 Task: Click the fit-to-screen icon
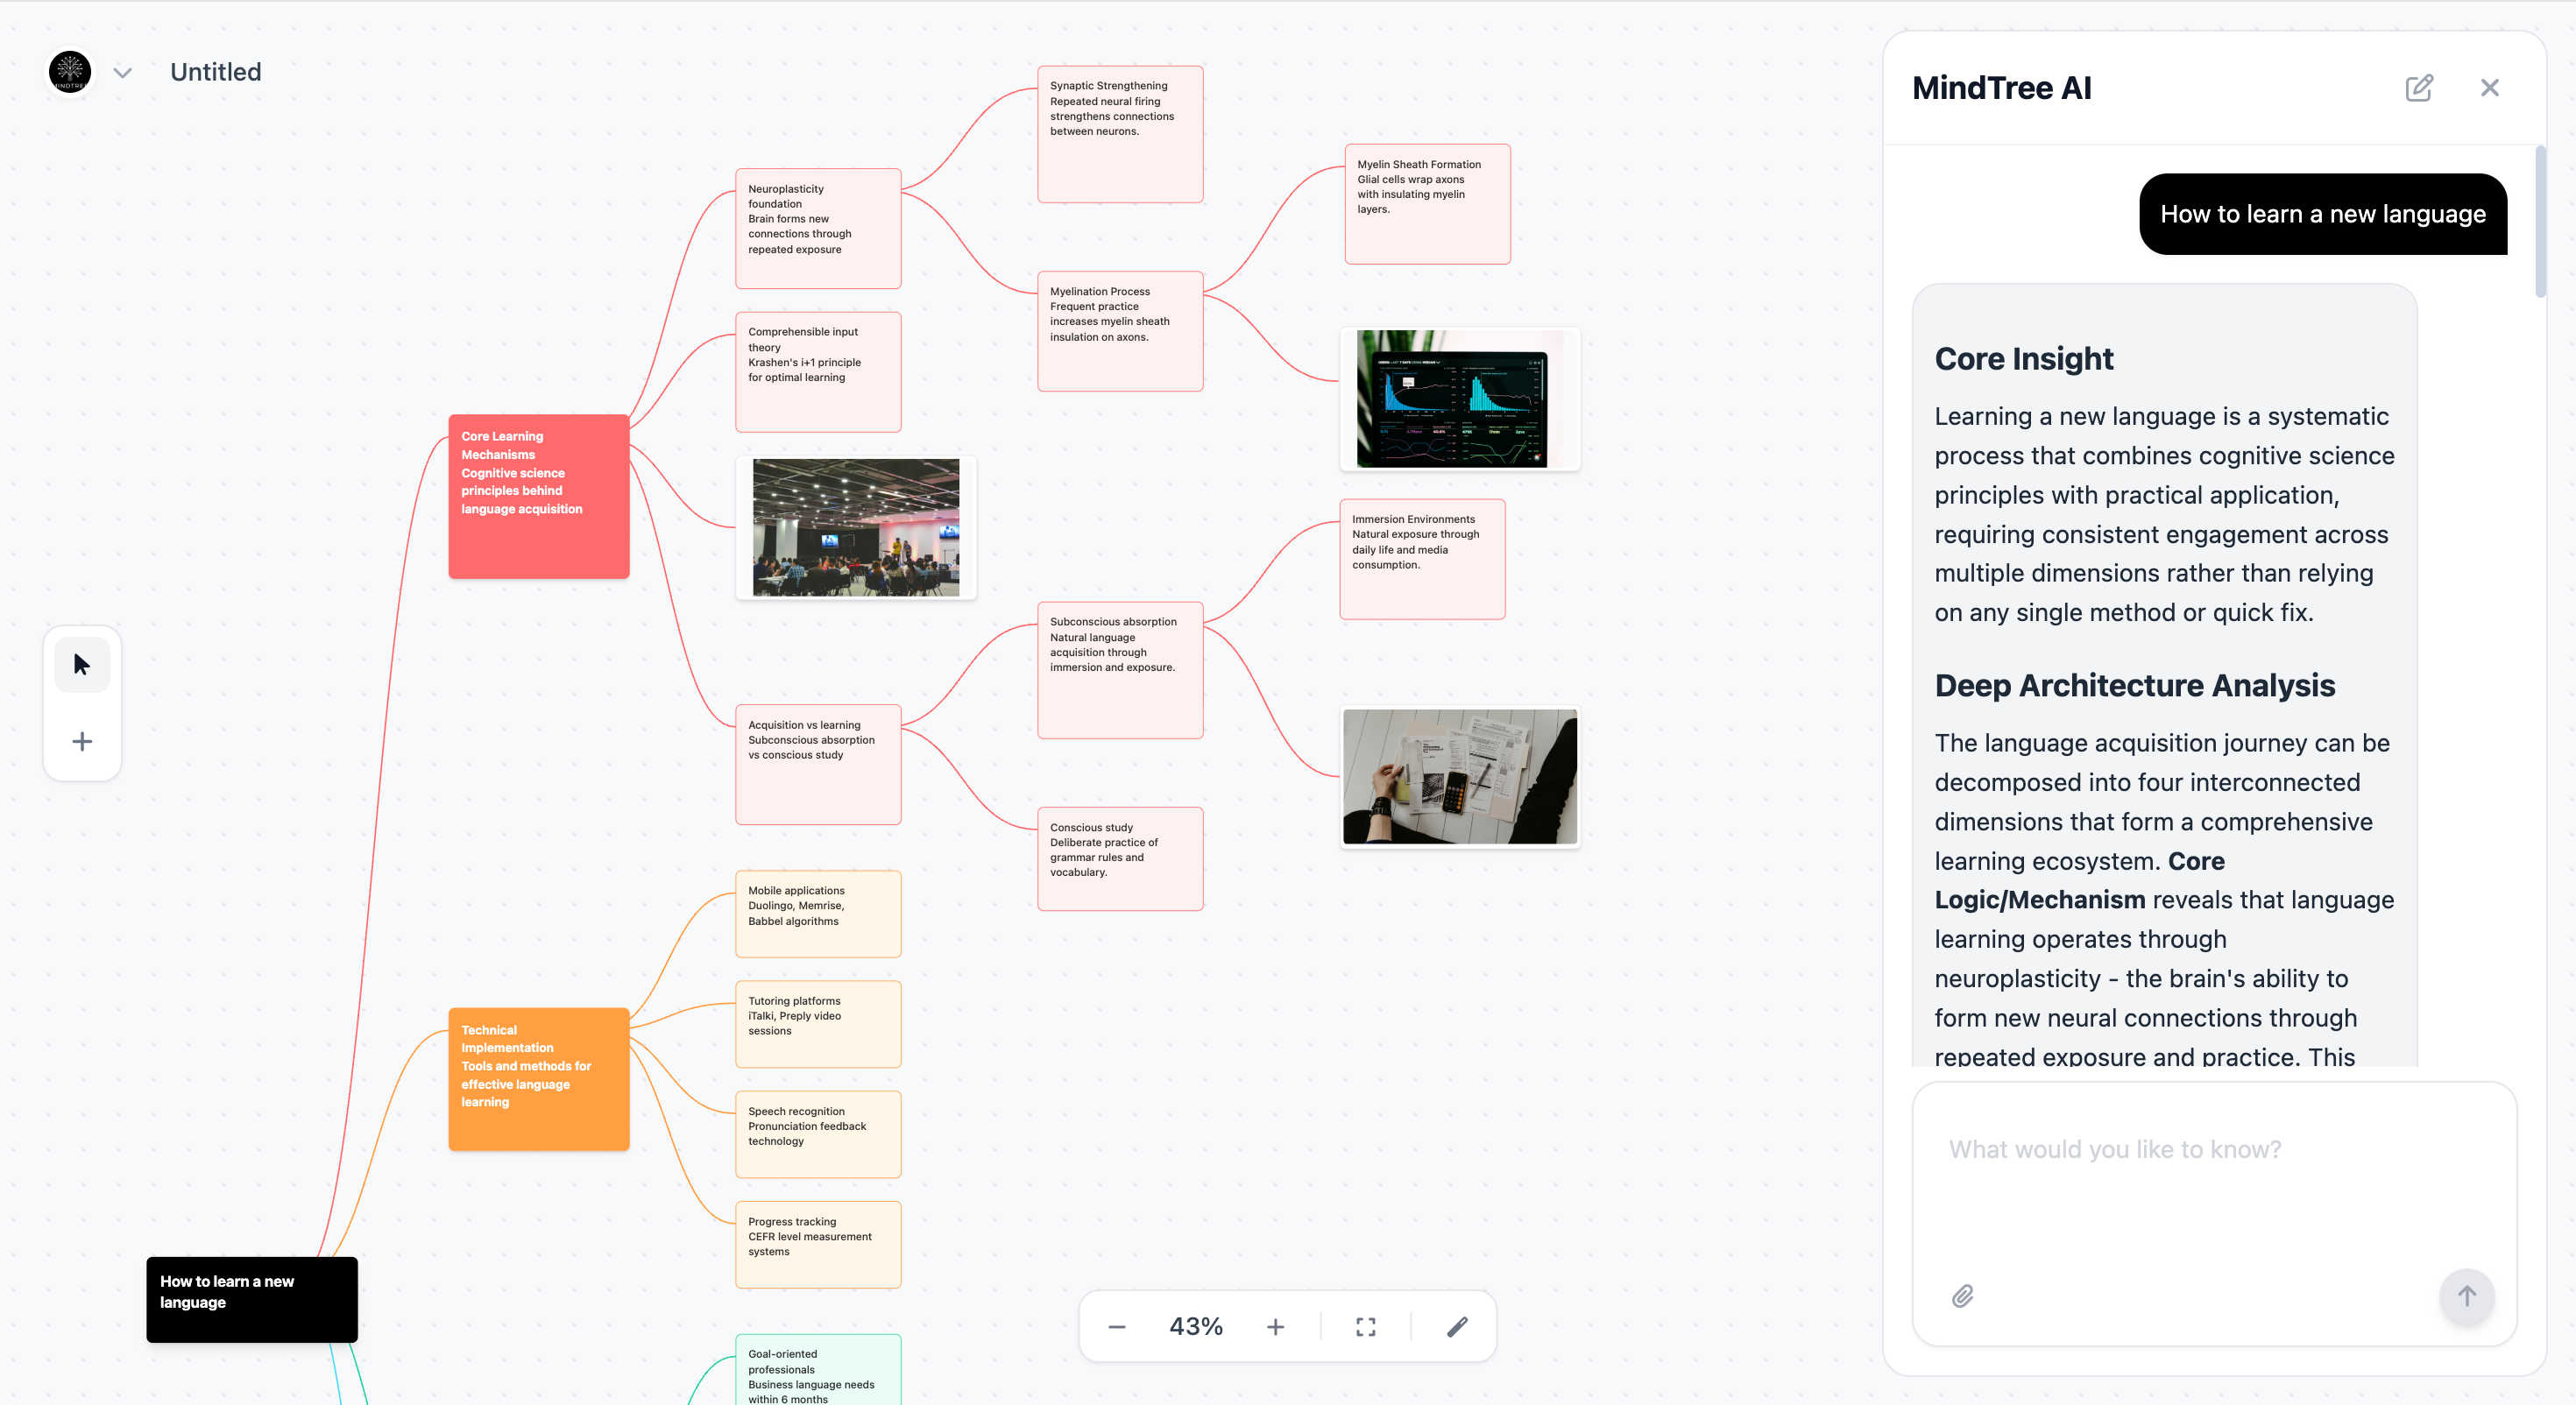pyautogui.click(x=1366, y=1327)
